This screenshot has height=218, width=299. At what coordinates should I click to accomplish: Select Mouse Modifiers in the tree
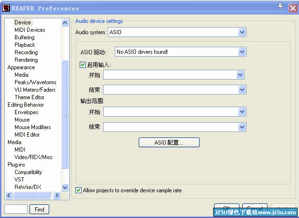coord(33,127)
